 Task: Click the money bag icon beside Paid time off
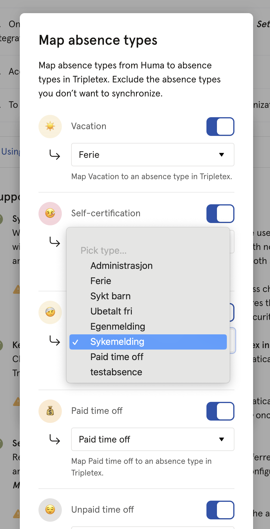coord(50,411)
